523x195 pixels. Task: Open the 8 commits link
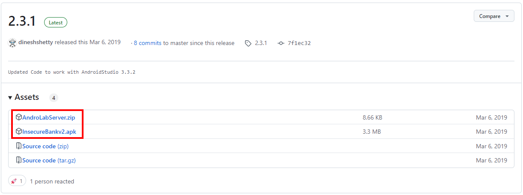tap(147, 43)
